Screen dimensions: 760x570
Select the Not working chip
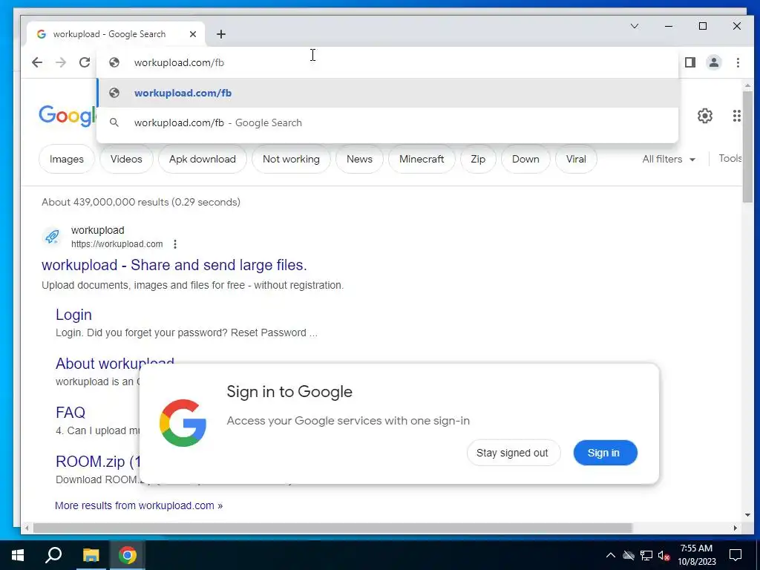click(x=291, y=159)
